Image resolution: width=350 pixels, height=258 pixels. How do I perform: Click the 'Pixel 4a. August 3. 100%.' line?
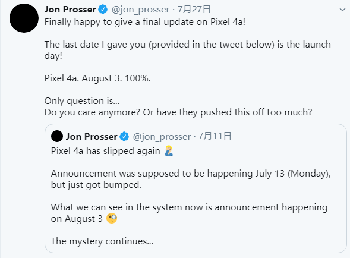point(97,78)
